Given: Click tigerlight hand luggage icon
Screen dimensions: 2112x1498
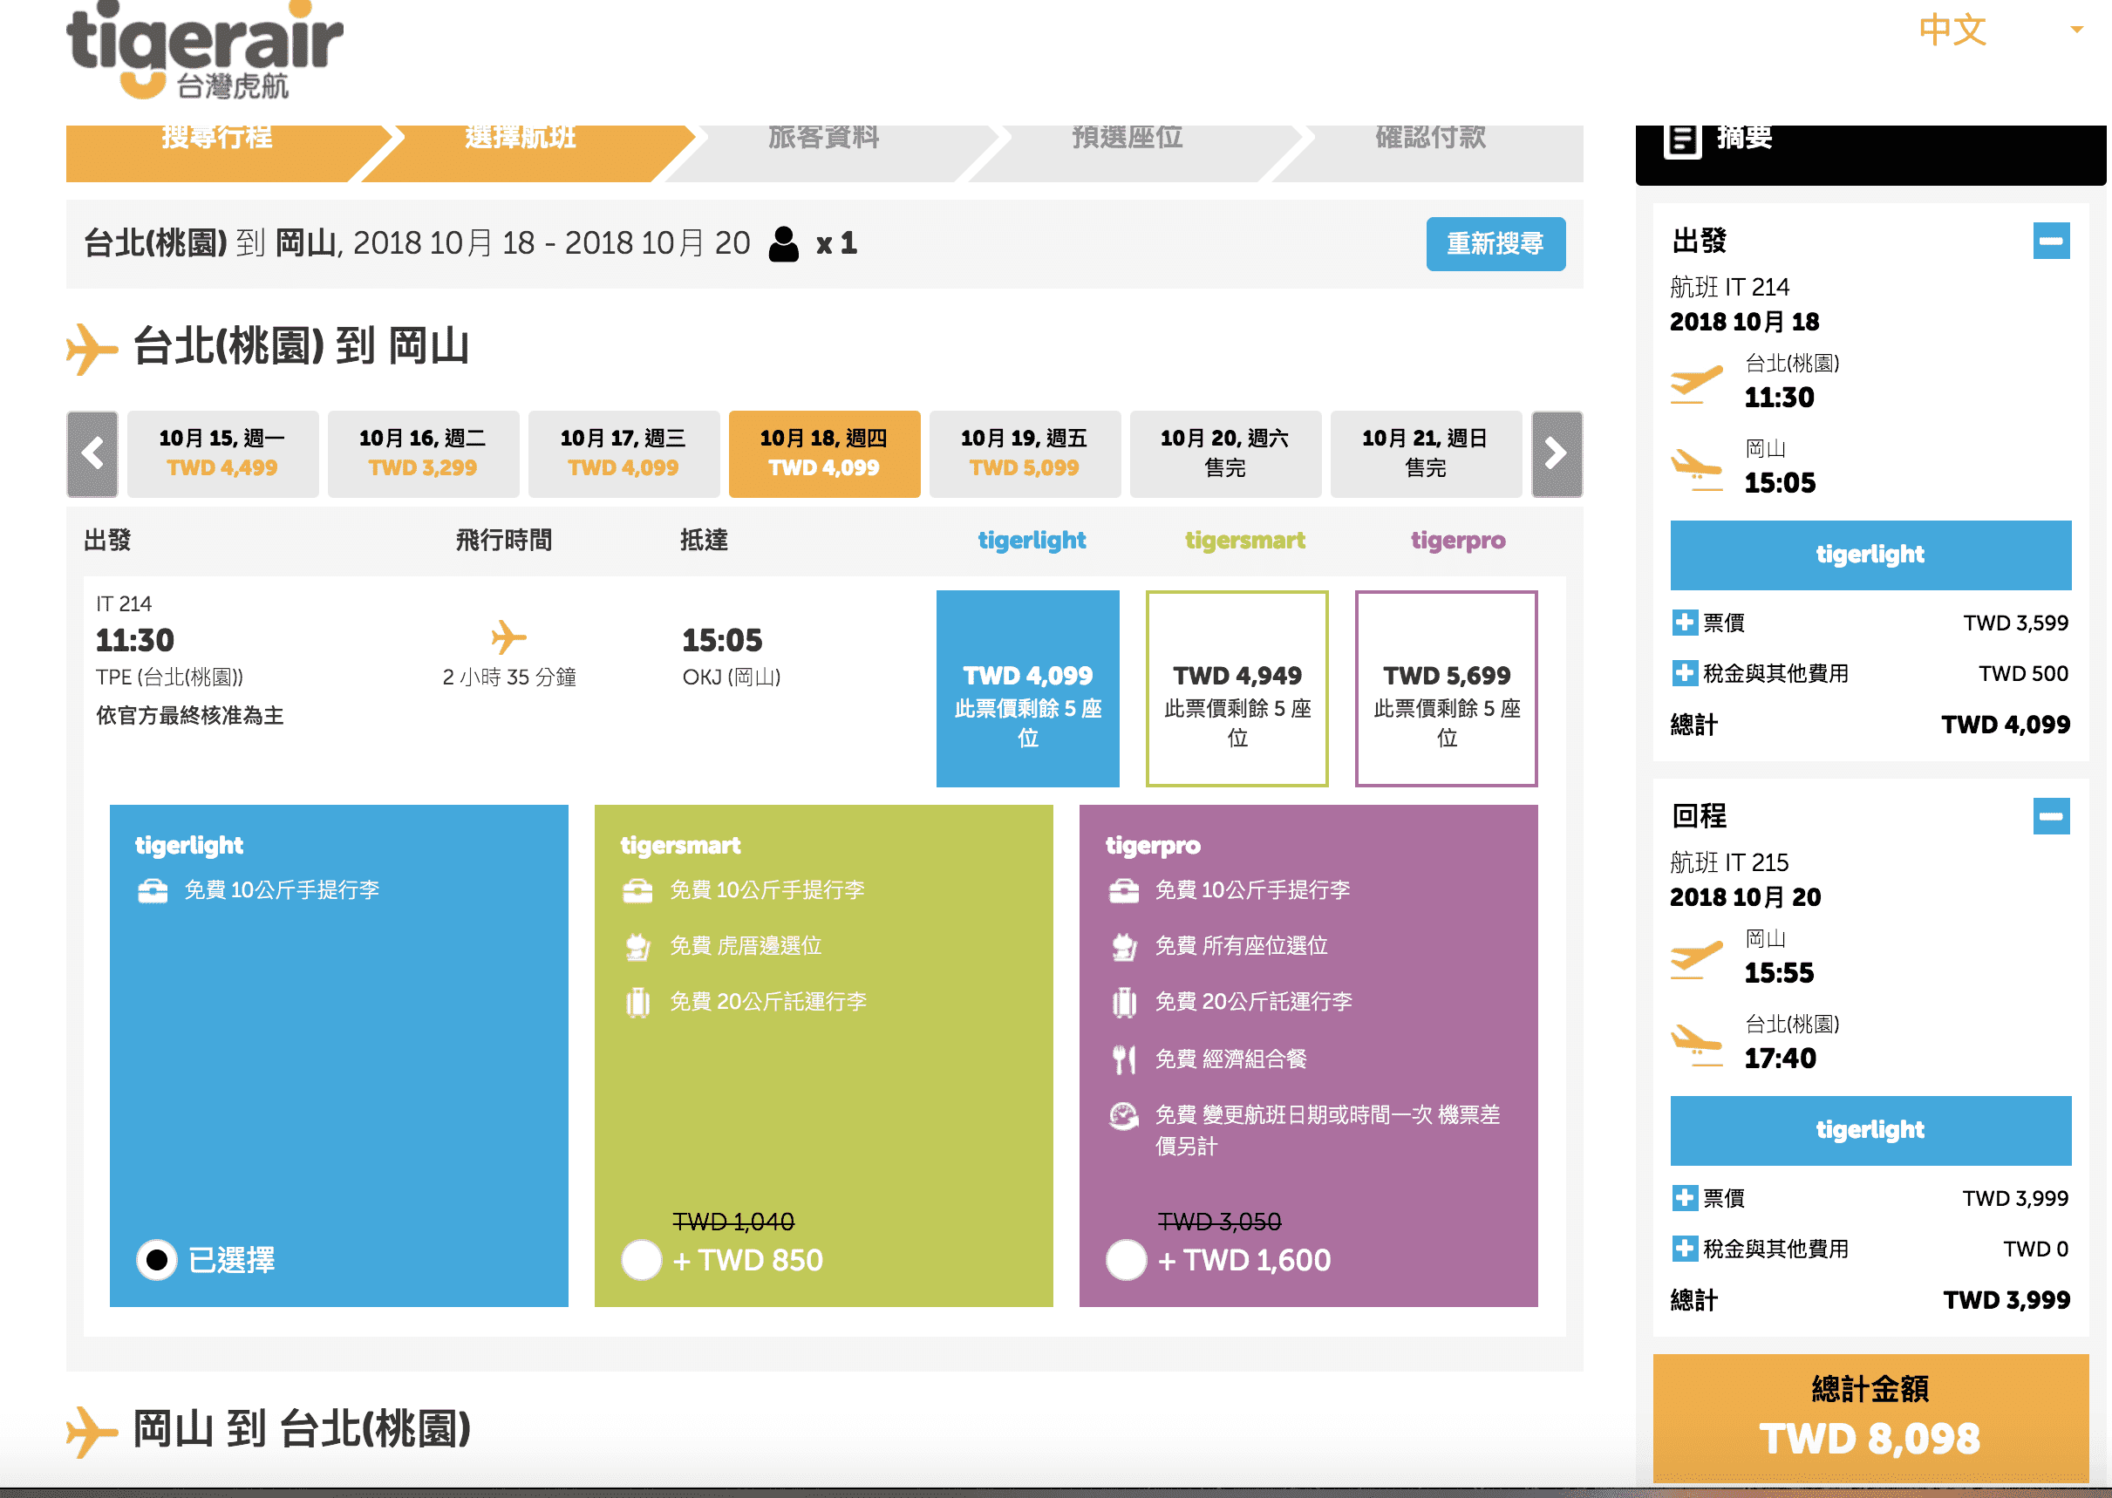Looking at the screenshot, I should pyautogui.click(x=153, y=890).
